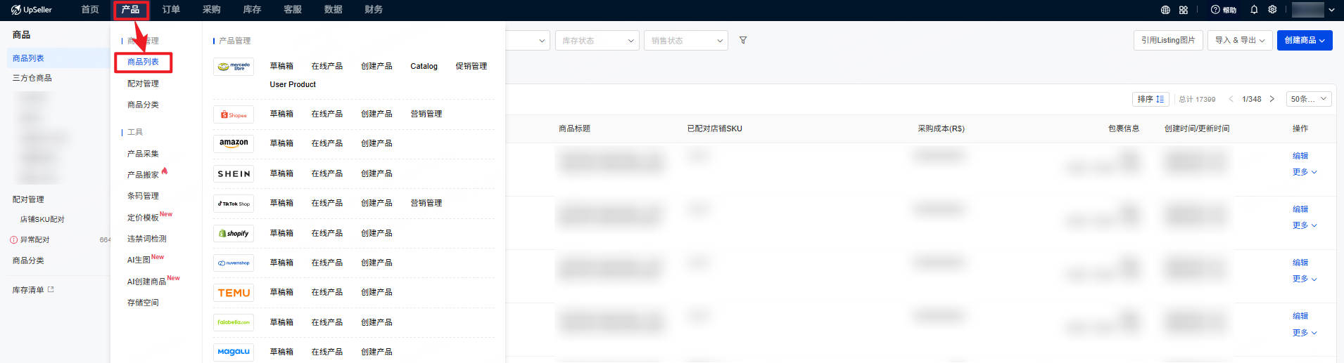Click the Mercado Libre platform logo

[234, 67]
